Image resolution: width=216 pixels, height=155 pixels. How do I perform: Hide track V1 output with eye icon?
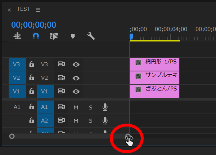tap(76, 92)
